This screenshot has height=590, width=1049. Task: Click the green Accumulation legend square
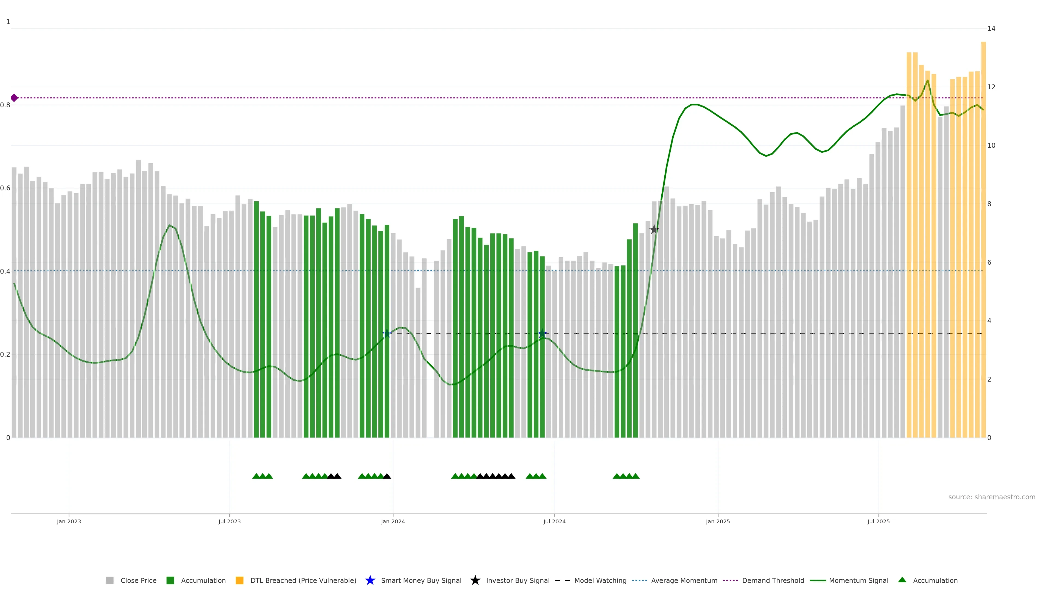click(x=170, y=580)
